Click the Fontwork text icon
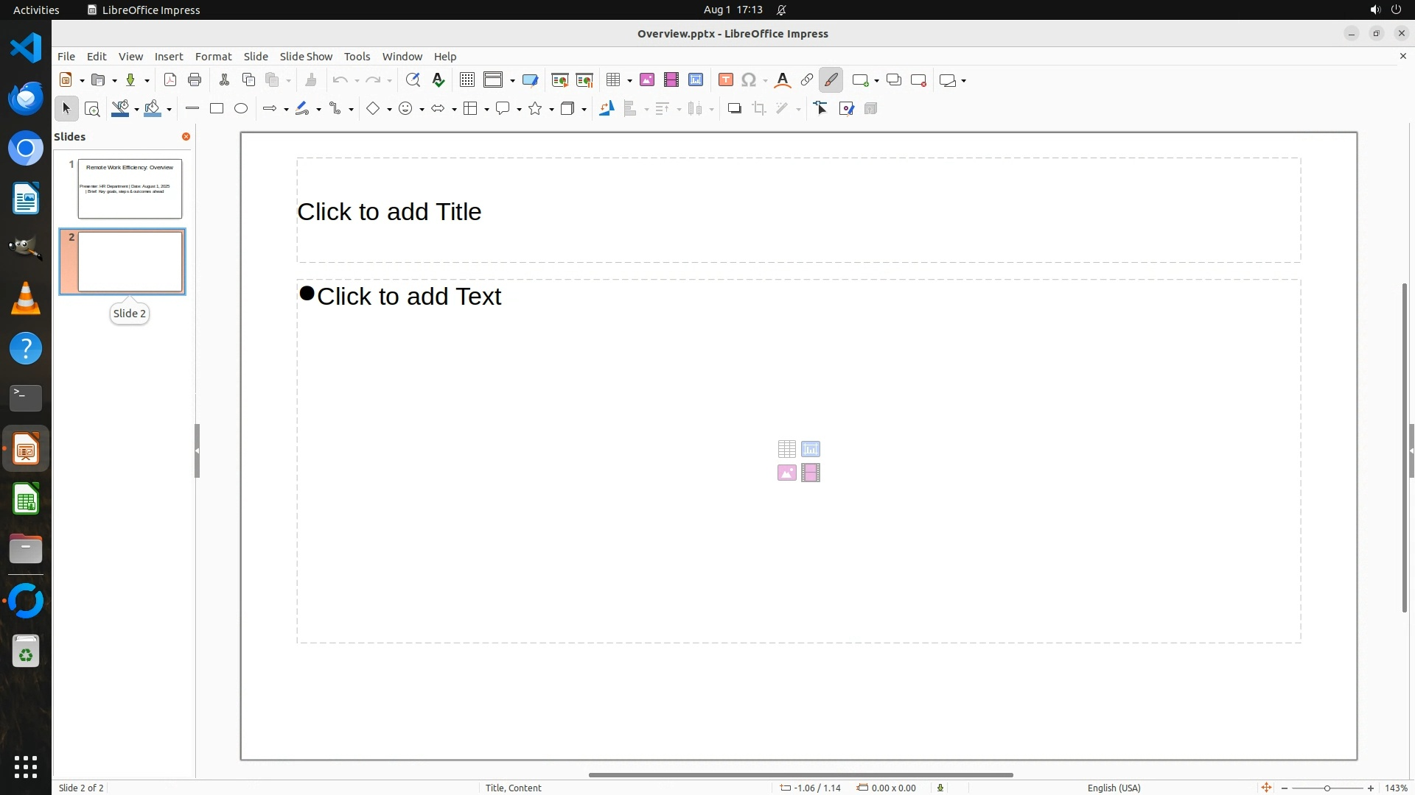Screen dimensions: 1415x795 tap(783, 80)
